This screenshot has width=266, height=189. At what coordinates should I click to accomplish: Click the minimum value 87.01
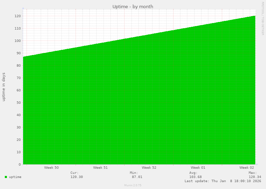[x=137, y=177]
